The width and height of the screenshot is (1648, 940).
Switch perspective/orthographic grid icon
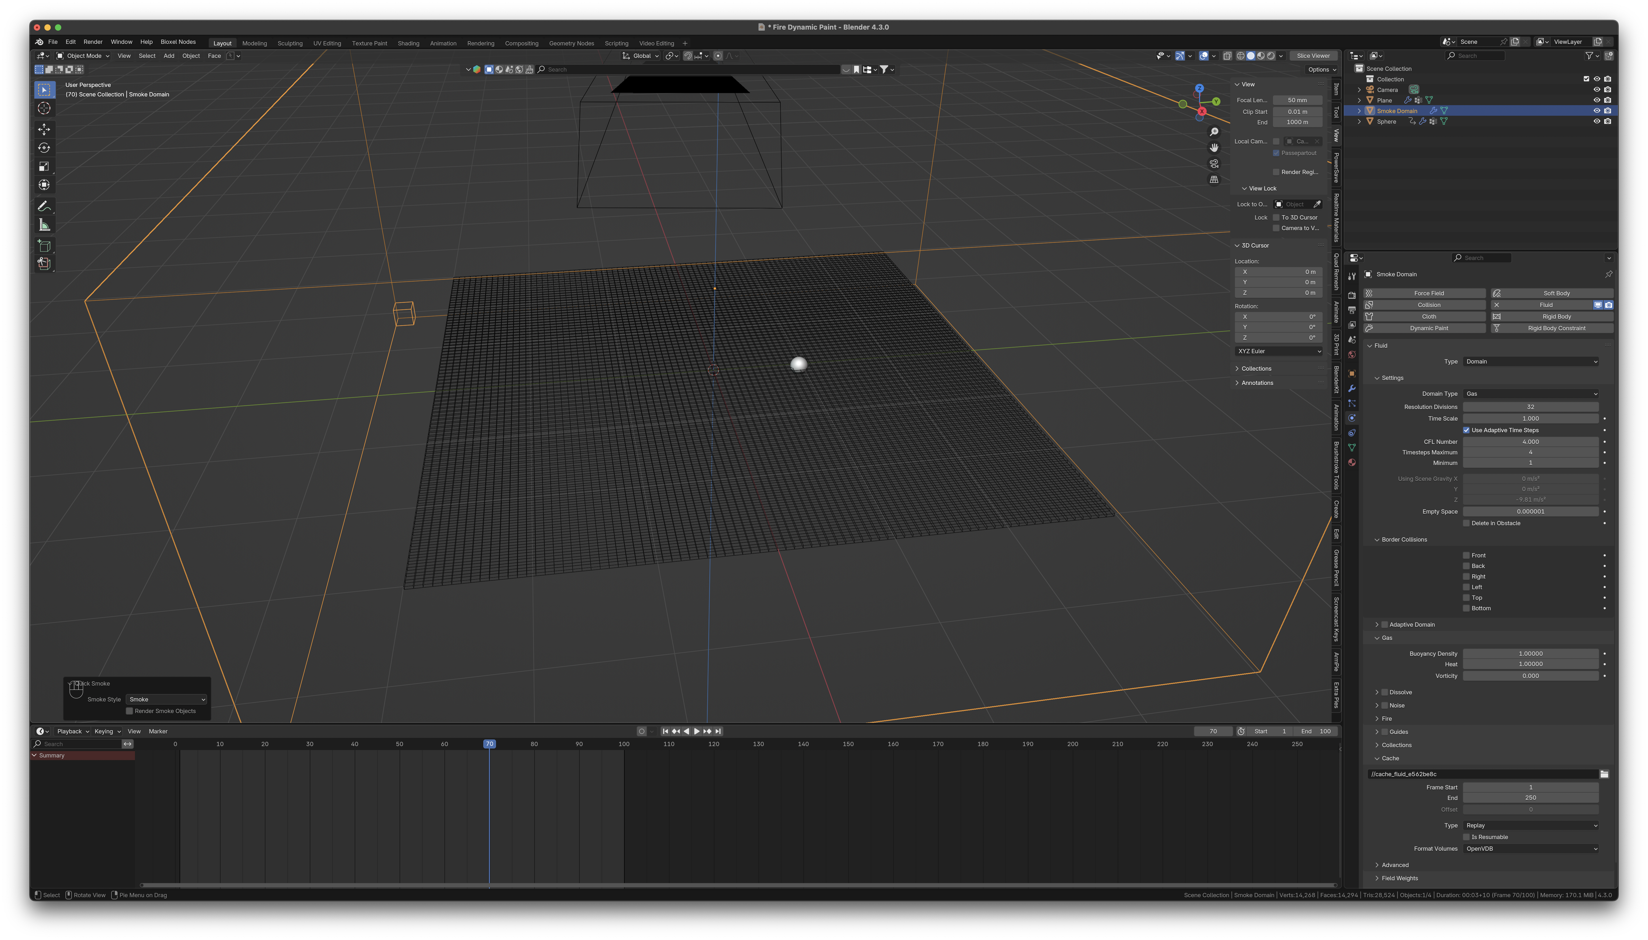pyautogui.click(x=1214, y=179)
